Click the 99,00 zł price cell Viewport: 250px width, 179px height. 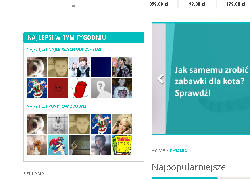point(197,4)
